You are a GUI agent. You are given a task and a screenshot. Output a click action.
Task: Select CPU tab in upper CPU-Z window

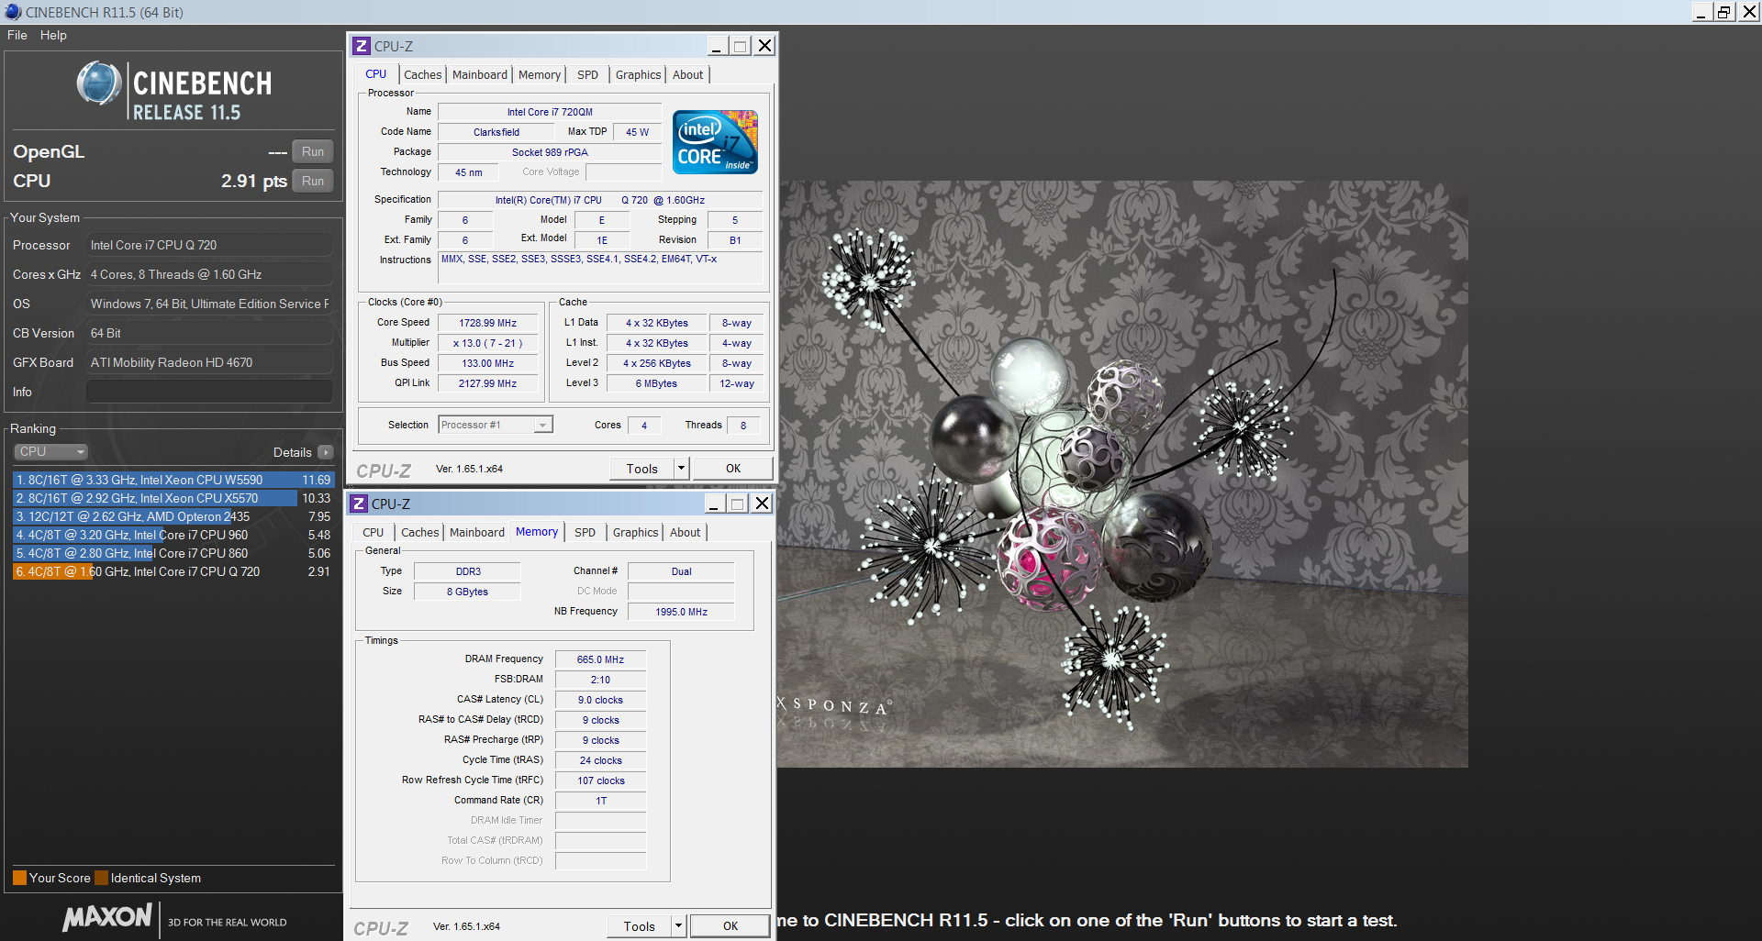coord(376,74)
